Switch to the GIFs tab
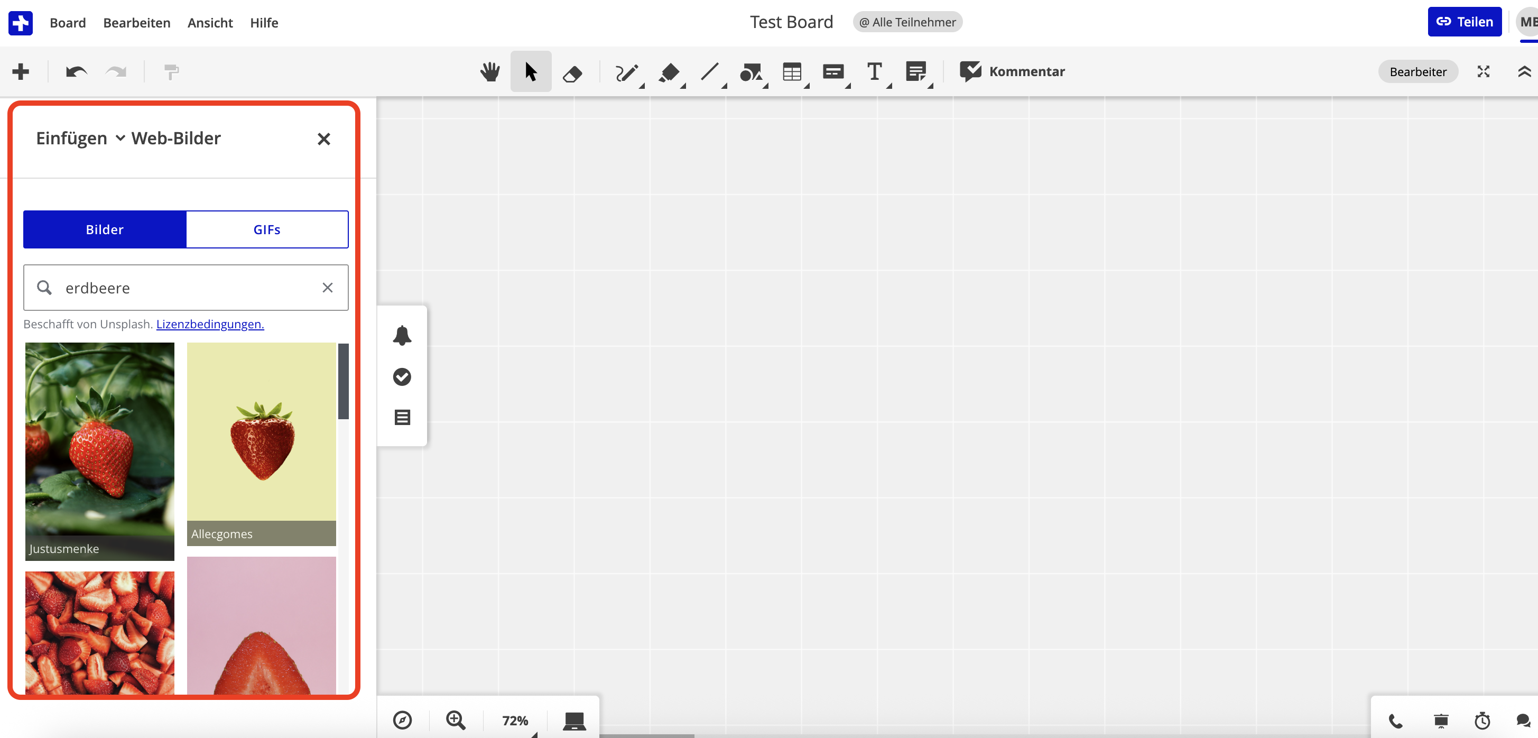The width and height of the screenshot is (1538, 738). point(267,229)
